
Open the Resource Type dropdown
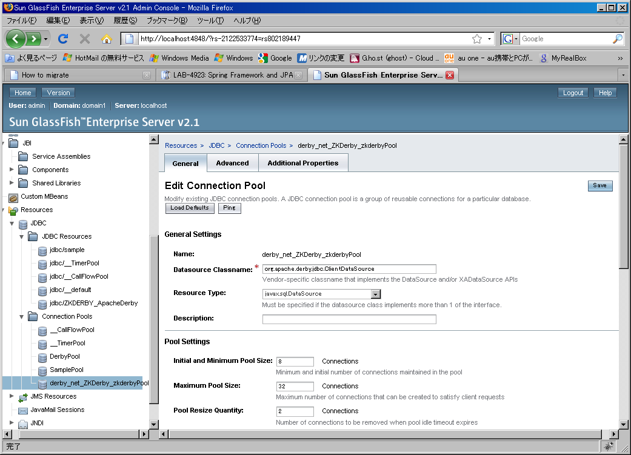pos(375,294)
